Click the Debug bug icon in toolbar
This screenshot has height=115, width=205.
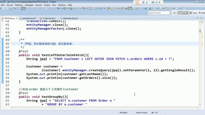pyautogui.click(x=58, y=9)
